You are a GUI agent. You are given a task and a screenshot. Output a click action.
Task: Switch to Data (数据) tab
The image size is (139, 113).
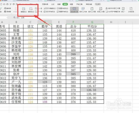click(x=59, y=4)
